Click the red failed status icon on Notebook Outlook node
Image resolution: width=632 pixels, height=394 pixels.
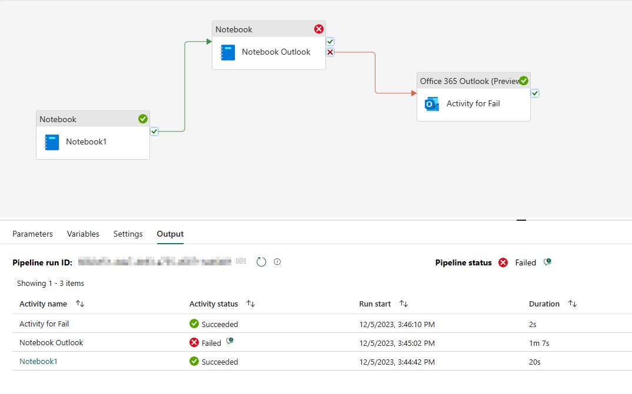(x=319, y=29)
